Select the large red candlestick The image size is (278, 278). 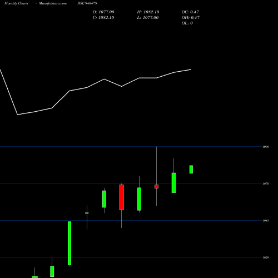pos(122,197)
